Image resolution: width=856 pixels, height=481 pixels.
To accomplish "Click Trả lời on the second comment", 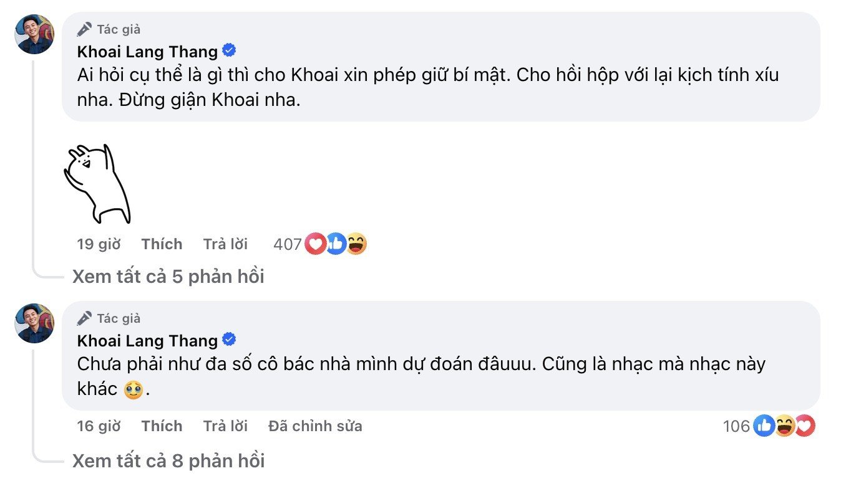I will (225, 426).
